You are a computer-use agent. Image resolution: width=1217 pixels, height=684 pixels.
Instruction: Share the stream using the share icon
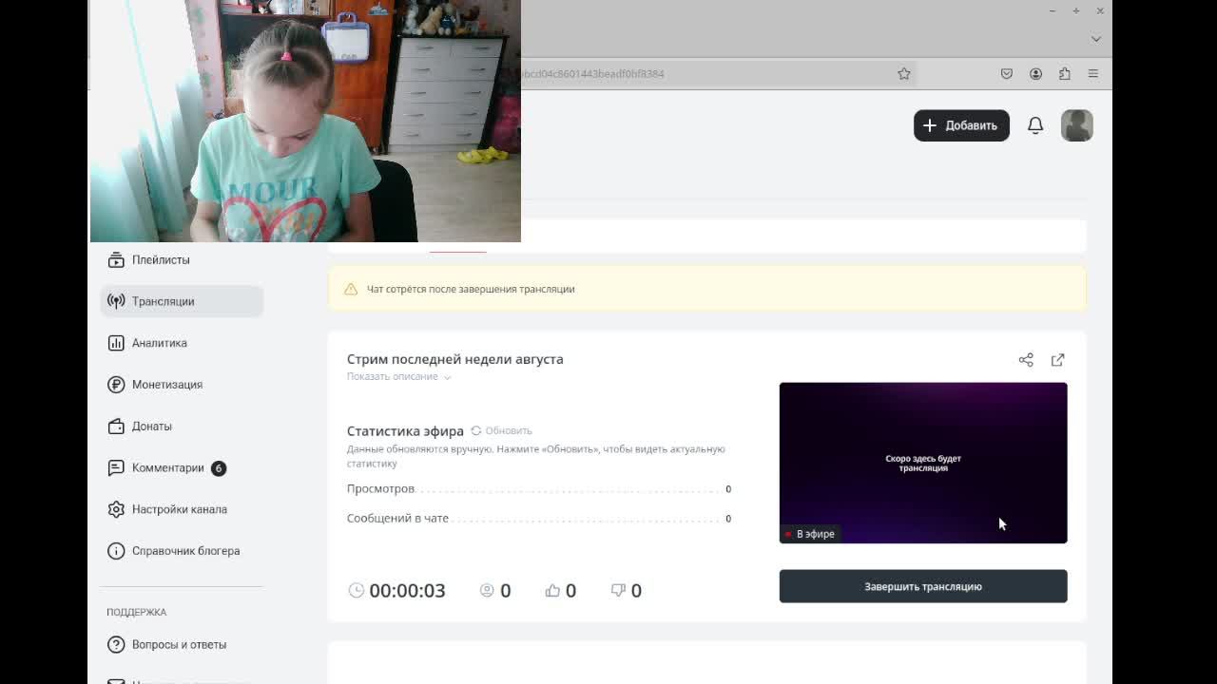click(1026, 360)
